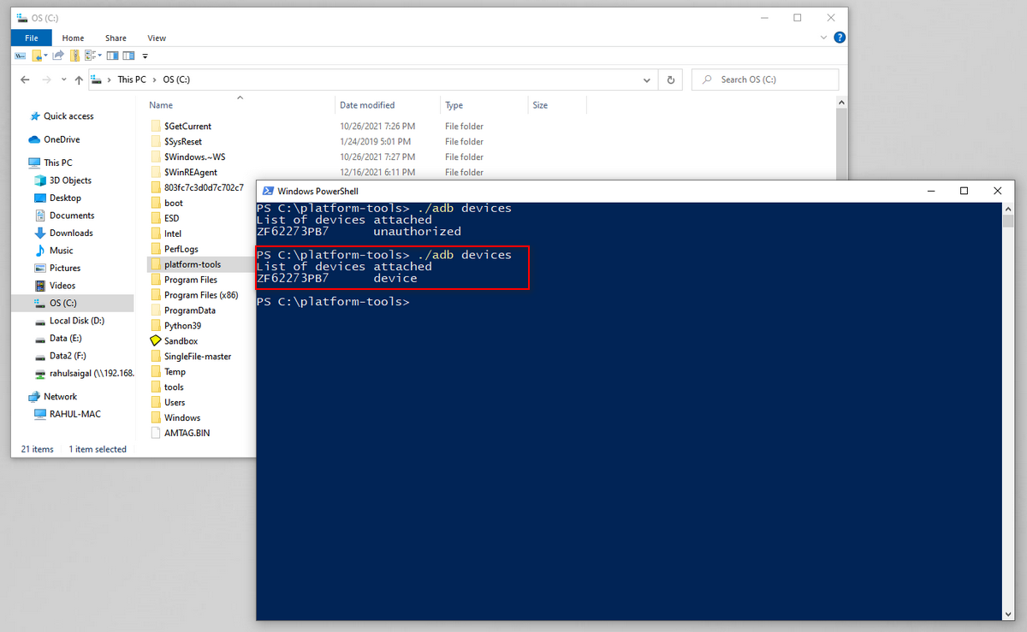
Task: Switch to the Home ribbon tab
Action: coord(73,38)
